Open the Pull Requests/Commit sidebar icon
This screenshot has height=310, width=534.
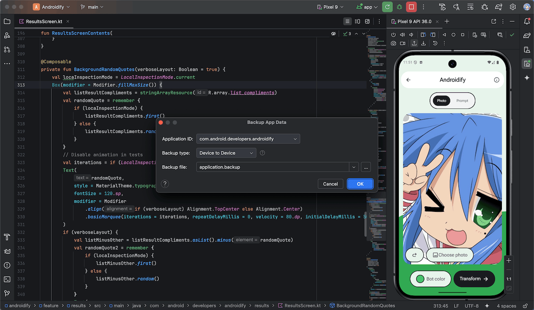(7, 49)
